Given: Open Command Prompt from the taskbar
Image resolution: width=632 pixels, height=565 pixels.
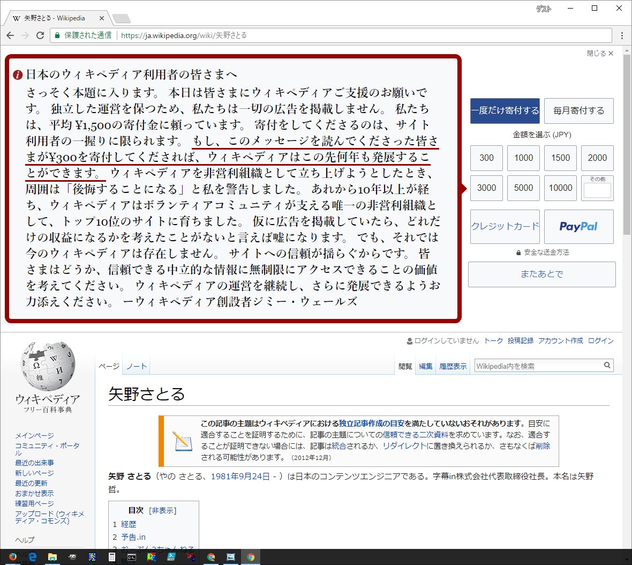Looking at the screenshot, I should (x=131, y=557).
